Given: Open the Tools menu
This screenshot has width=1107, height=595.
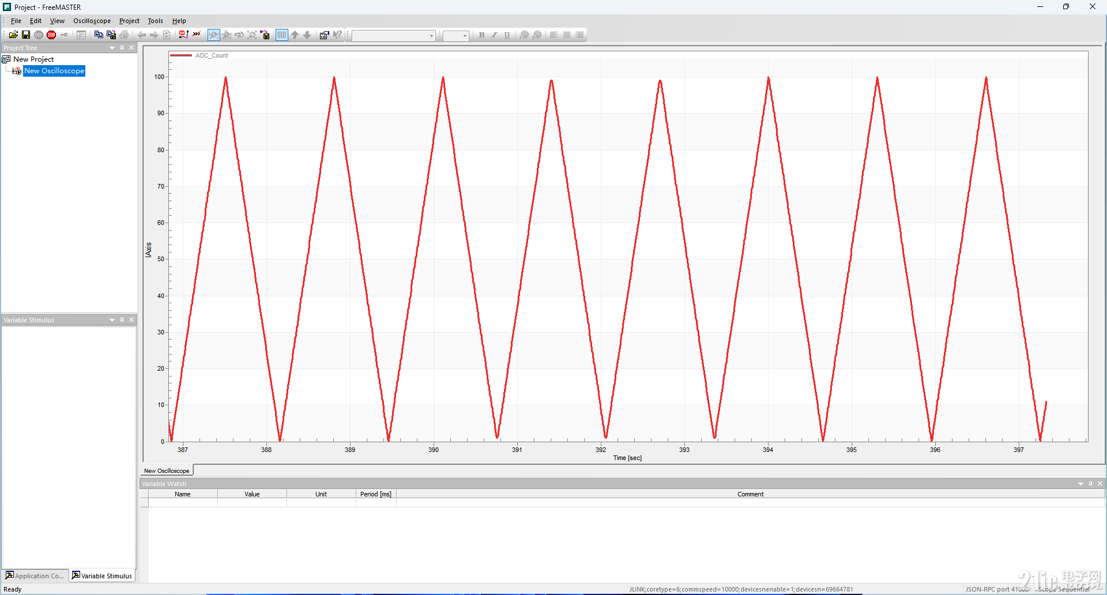Looking at the screenshot, I should [155, 21].
